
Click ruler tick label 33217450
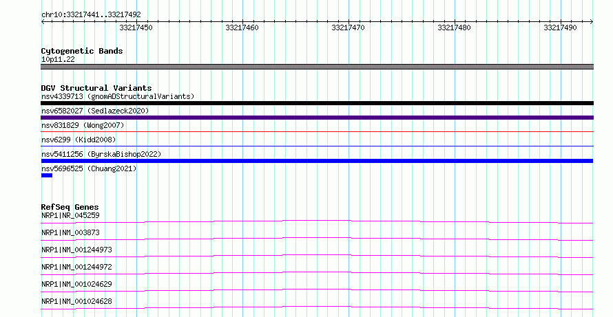click(136, 28)
